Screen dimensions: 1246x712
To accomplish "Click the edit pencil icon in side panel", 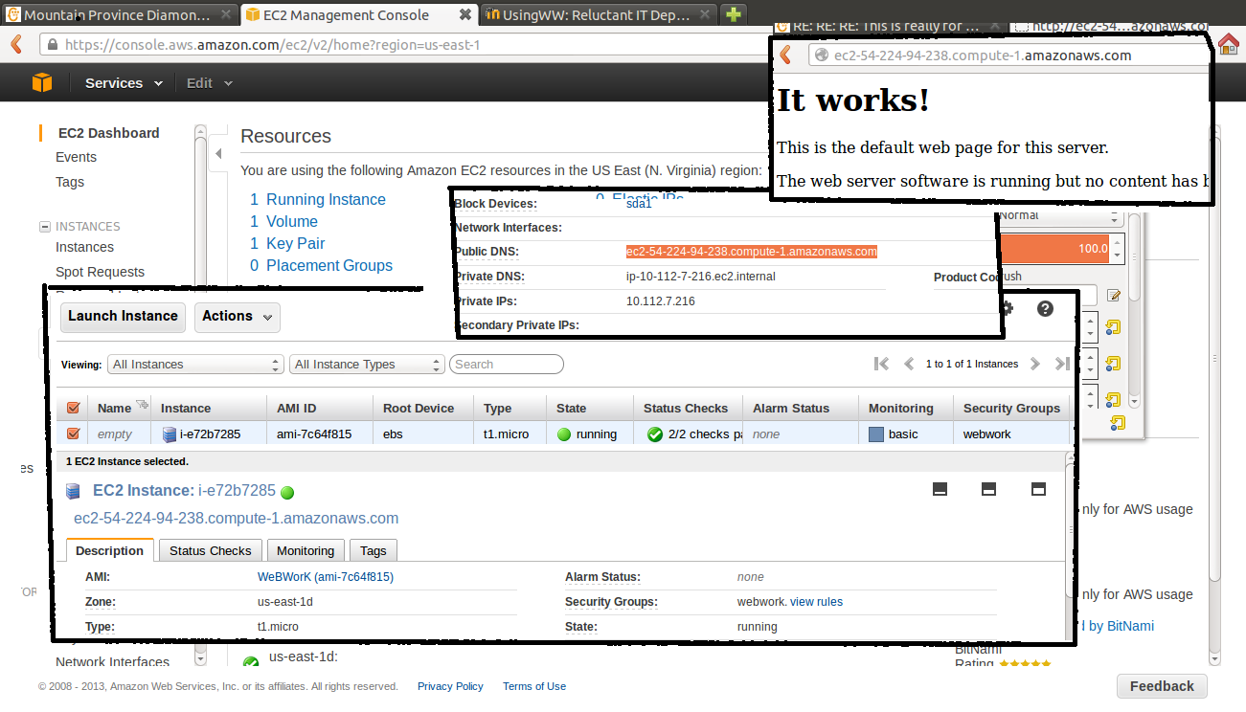I will pos(1114,296).
